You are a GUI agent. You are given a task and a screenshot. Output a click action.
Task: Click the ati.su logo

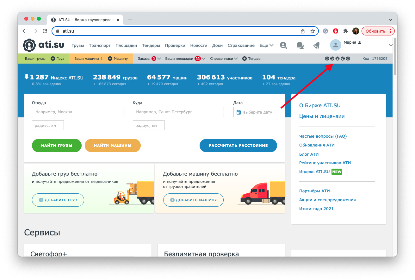pyautogui.click(x=44, y=45)
